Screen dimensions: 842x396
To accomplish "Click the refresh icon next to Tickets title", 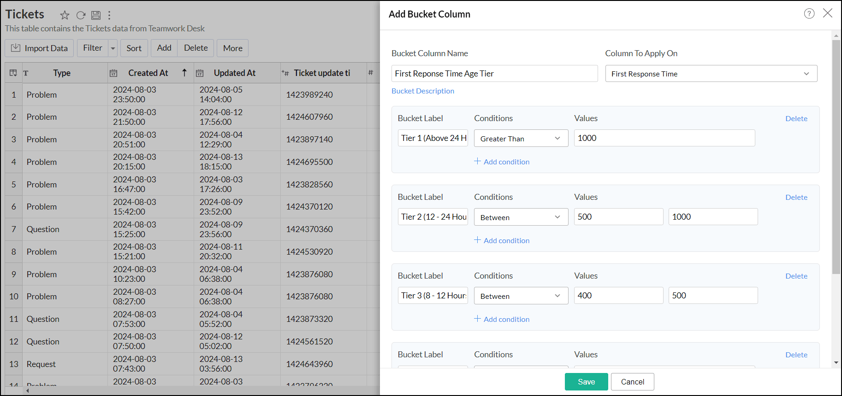I will click(81, 15).
